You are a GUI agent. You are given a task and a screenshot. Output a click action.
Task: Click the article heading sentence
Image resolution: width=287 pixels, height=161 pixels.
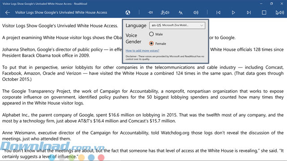(60, 26)
